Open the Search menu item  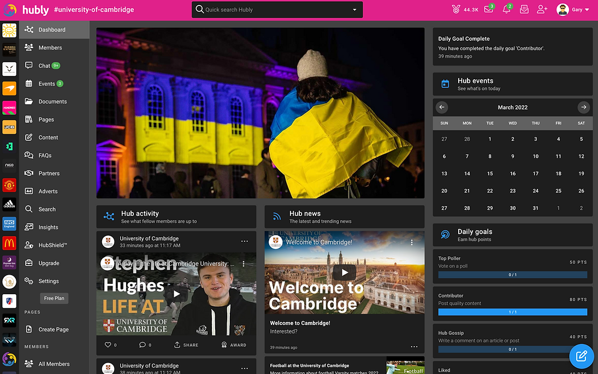(54, 209)
